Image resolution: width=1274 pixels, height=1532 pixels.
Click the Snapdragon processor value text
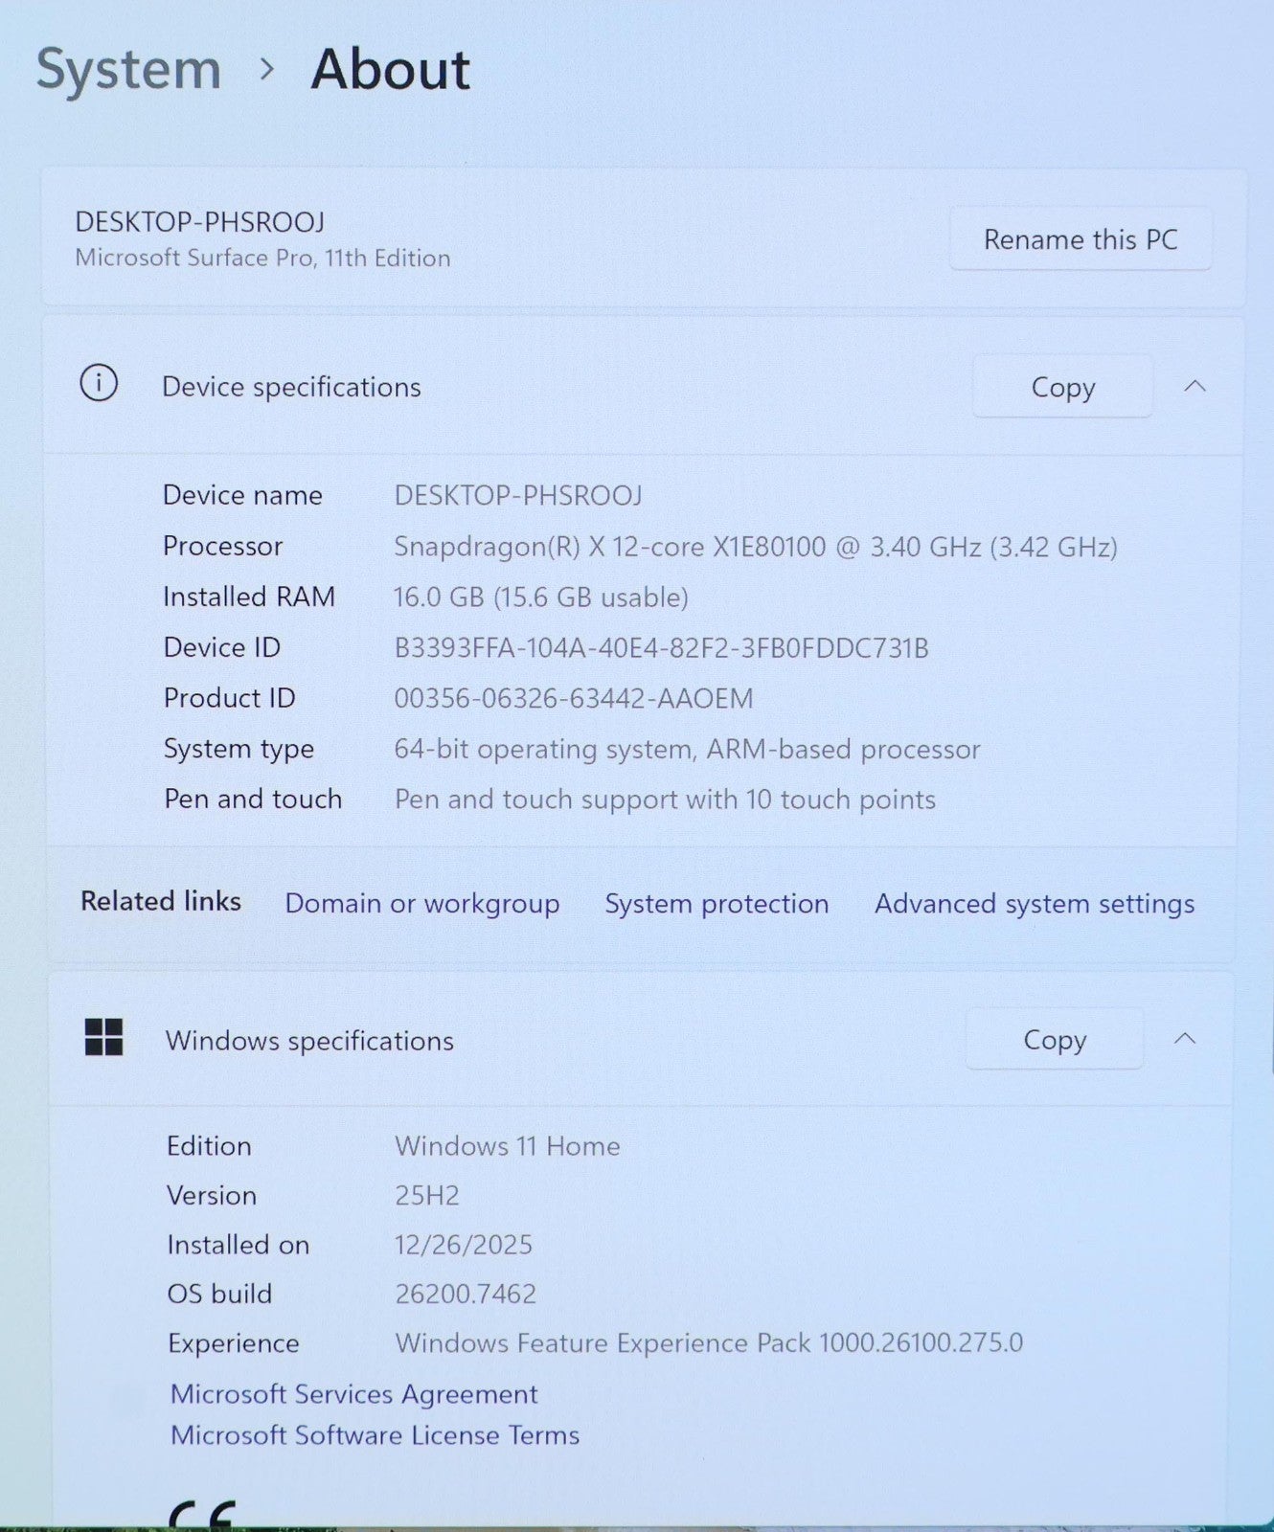tap(755, 547)
